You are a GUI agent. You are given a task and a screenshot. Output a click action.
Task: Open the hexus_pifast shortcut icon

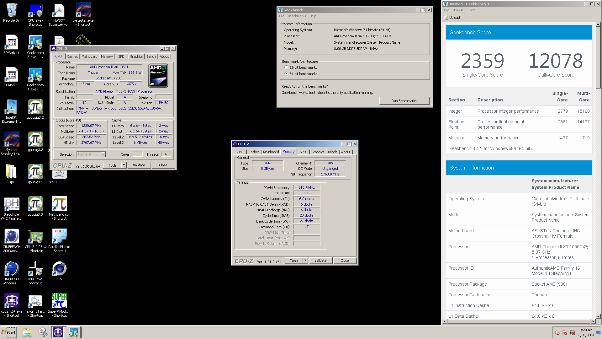pos(35,305)
